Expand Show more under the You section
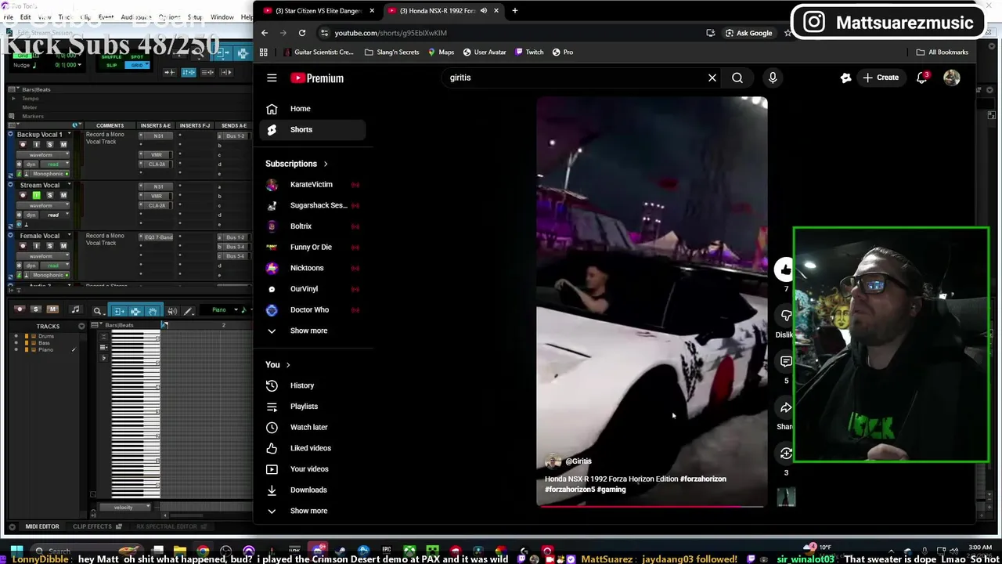Viewport: 1002px width, 564px height. click(x=309, y=511)
